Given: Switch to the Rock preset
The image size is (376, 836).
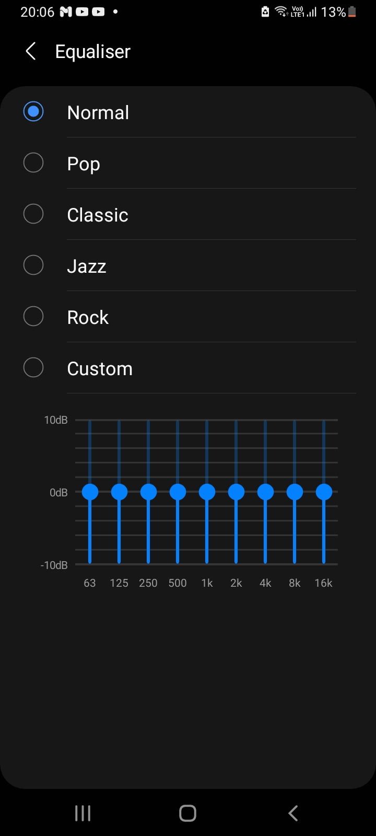Looking at the screenshot, I should pos(33,317).
